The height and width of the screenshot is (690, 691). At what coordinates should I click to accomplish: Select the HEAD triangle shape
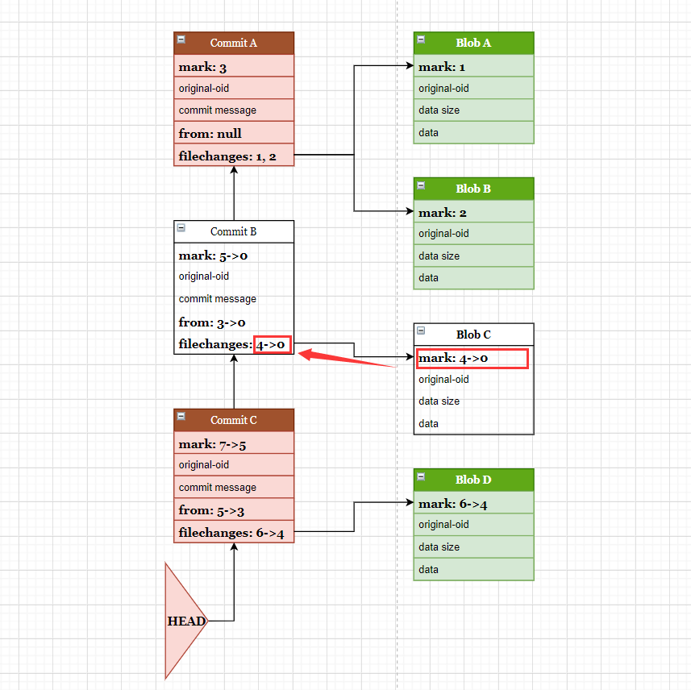coord(181,621)
